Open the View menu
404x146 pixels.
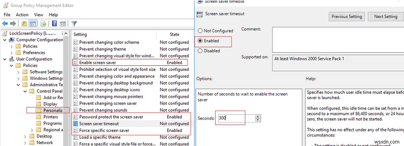coord(39,15)
